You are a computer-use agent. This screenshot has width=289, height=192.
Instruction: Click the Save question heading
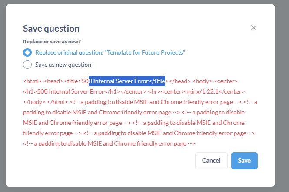pos(51,29)
